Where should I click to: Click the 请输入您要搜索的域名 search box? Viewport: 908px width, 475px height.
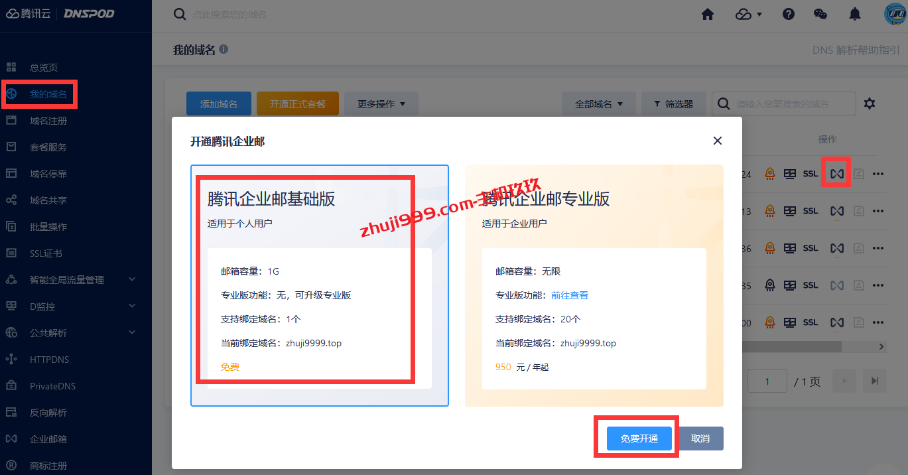click(784, 104)
